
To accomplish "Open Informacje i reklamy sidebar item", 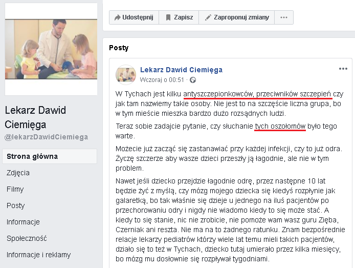I will (39, 255).
